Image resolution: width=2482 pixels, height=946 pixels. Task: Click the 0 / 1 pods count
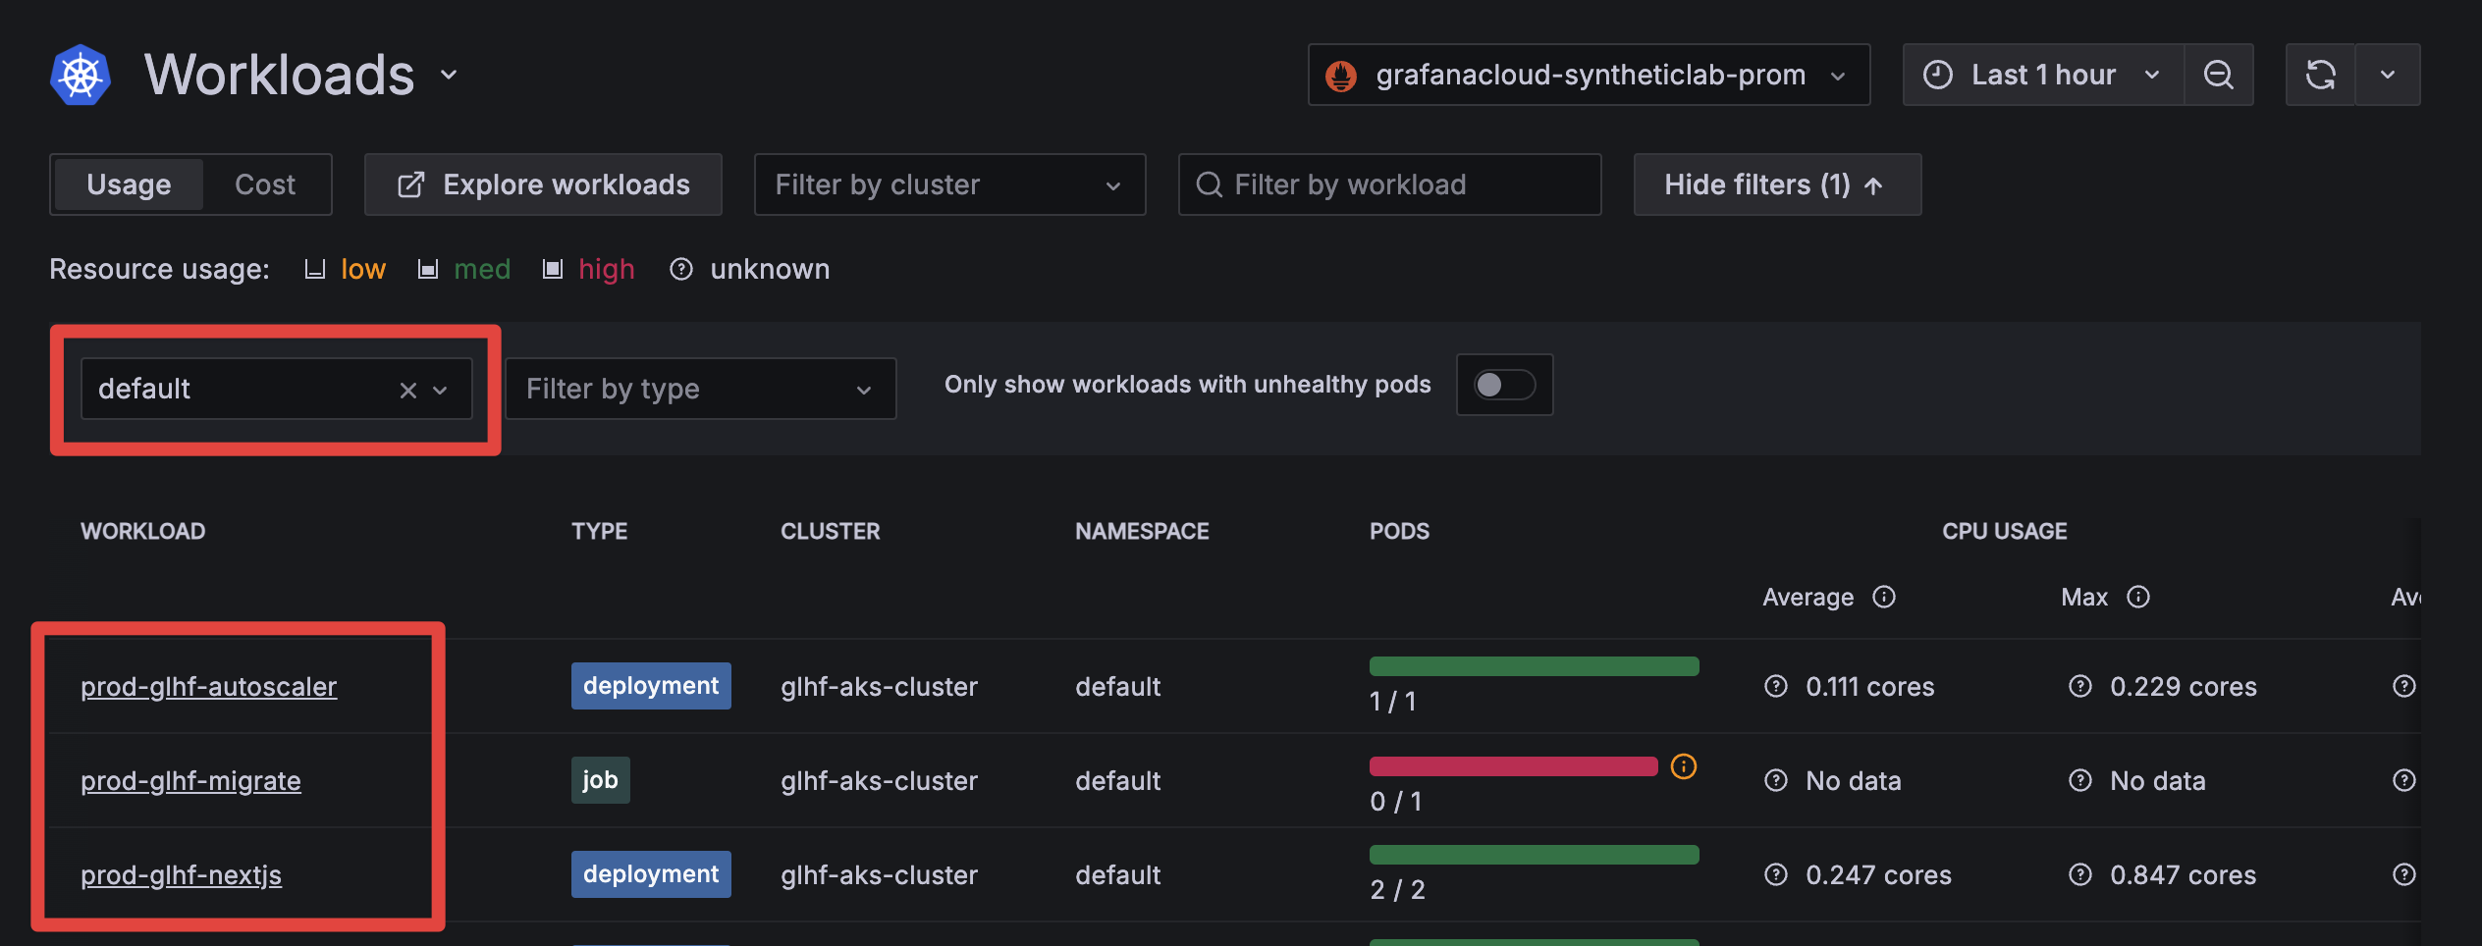[1396, 802]
